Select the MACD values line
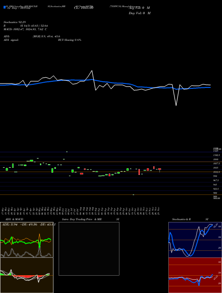This screenshot has width=222, height=293. pyautogui.click(x=25, y=29)
